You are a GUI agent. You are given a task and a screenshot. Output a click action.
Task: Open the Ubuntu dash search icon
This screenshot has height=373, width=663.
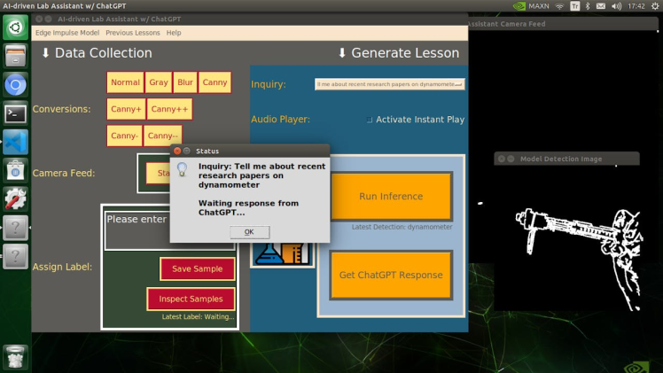coord(15,28)
